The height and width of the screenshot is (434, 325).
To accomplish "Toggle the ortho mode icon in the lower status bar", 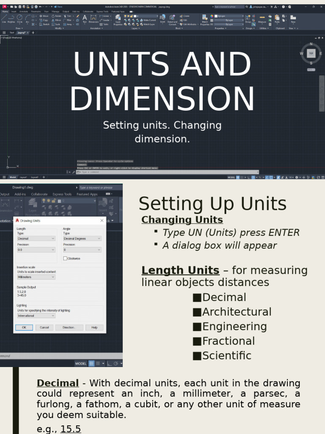I will tap(109, 363).
